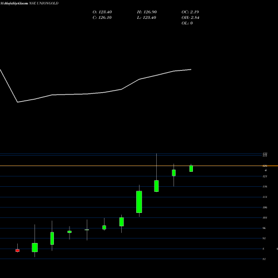Click the last green candle at the orange line

coord(191,168)
